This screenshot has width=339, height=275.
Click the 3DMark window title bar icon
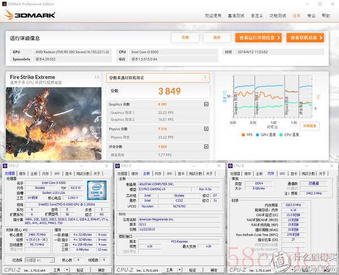[5, 4]
